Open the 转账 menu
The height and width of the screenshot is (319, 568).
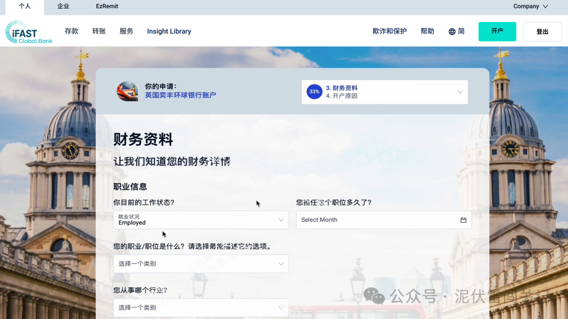[x=99, y=31]
